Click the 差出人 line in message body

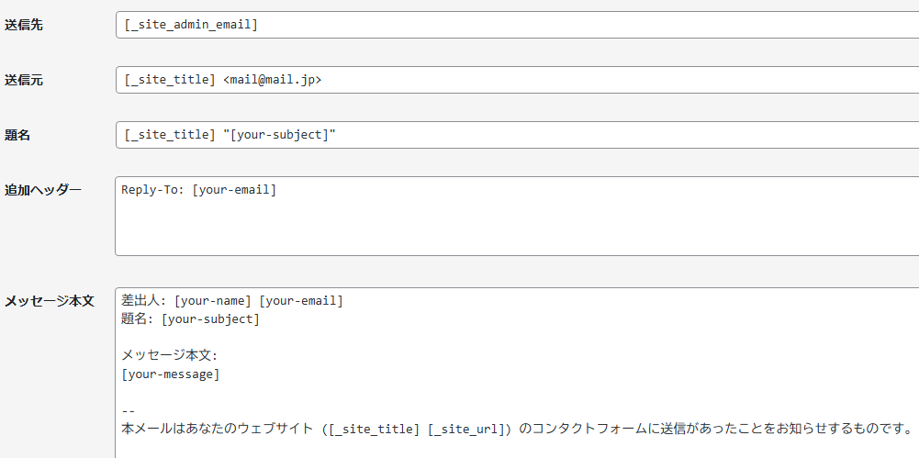[x=231, y=301]
